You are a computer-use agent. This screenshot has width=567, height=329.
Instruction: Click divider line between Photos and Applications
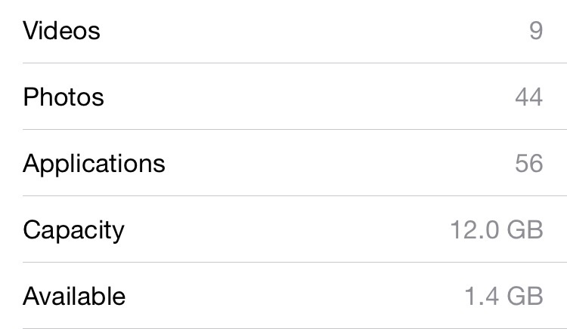(x=295, y=130)
